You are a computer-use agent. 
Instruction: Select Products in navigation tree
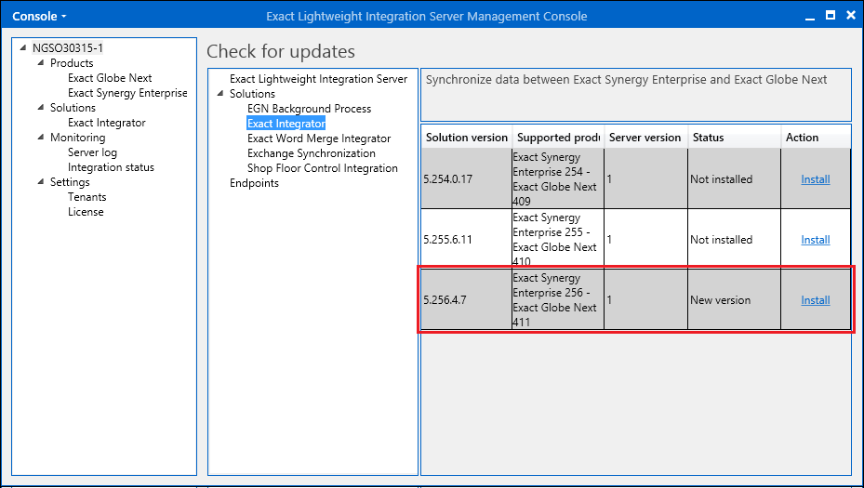(x=72, y=63)
